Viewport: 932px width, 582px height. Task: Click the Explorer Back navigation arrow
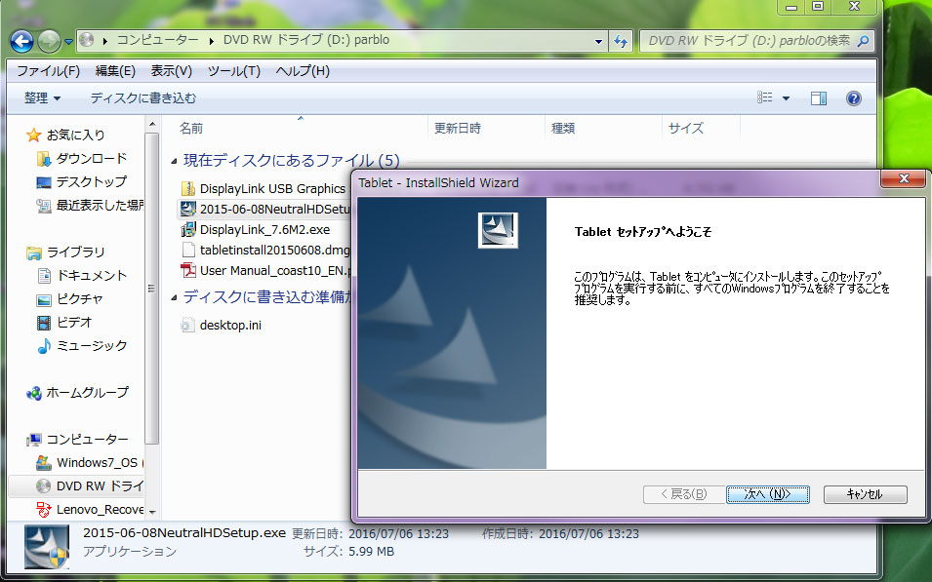tap(21, 41)
